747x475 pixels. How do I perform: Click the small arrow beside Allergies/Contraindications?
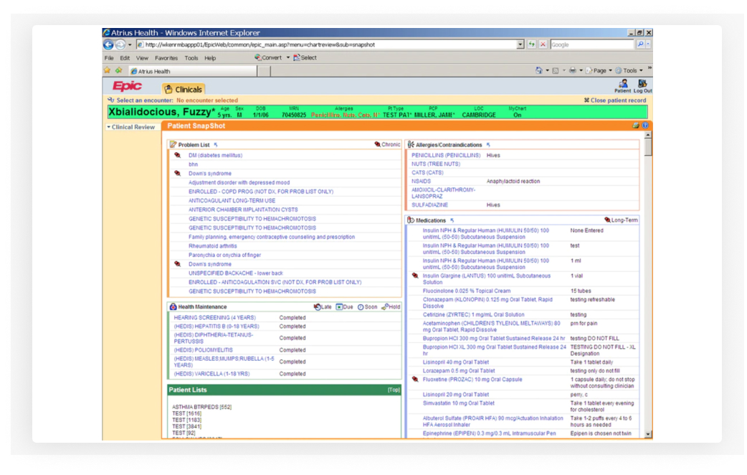coord(489,145)
